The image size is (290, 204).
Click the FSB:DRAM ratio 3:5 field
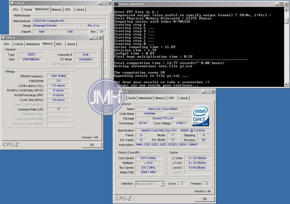click(x=58, y=81)
